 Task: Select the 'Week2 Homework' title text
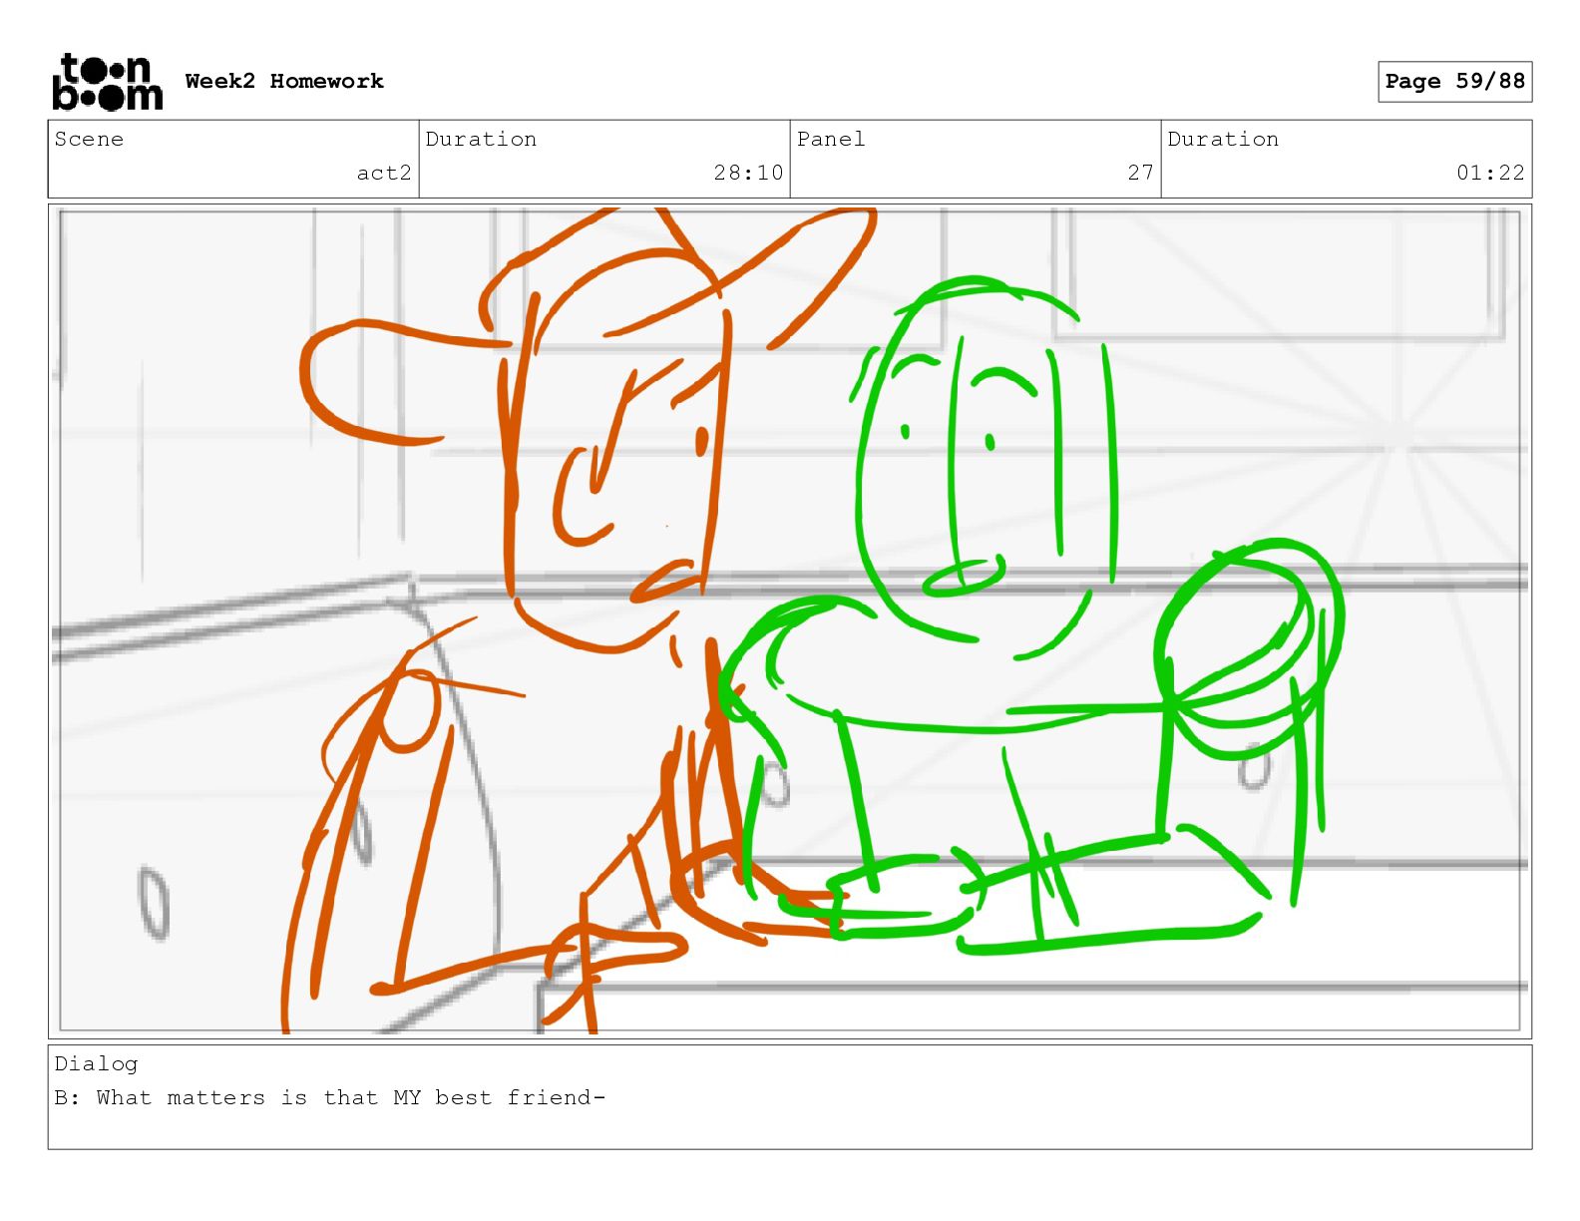284,81
